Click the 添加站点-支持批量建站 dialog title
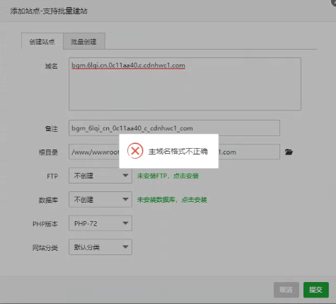The height and width of the screenshot is (304, 336). pyautogui.click(x=49, y=11)
